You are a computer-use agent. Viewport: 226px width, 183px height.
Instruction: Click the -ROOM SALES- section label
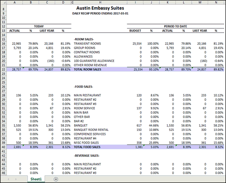click(x=84, y=39)
